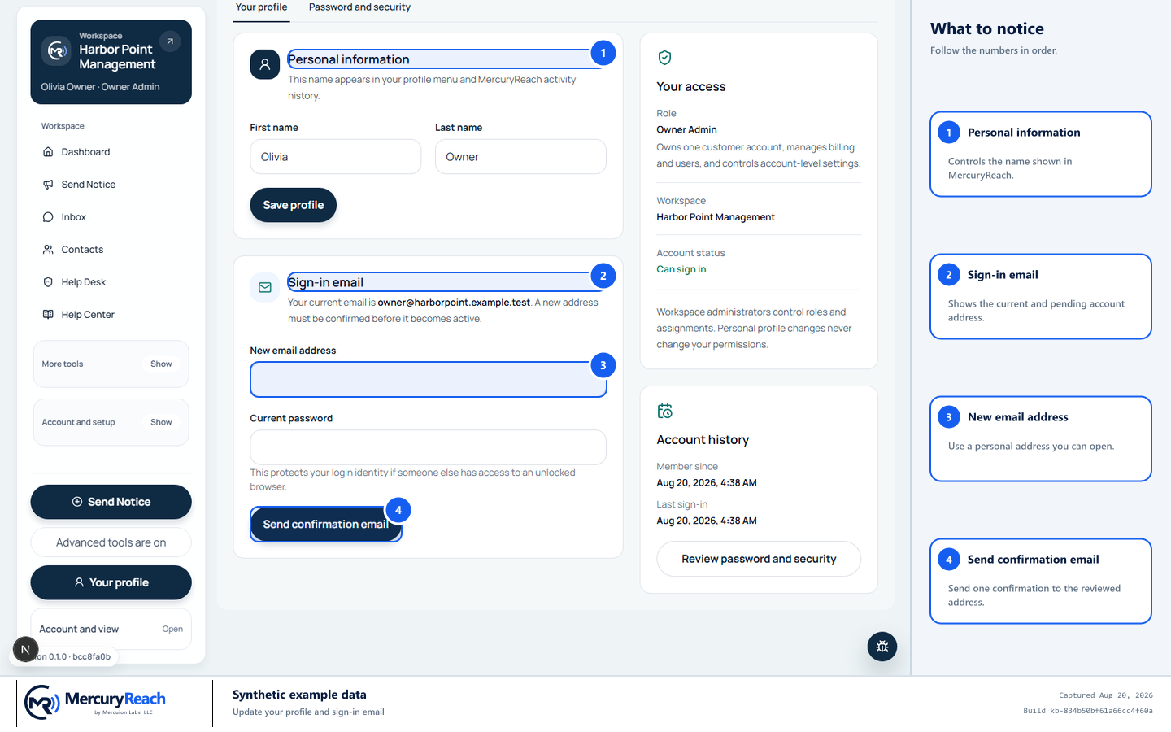Click the Your access heading

click(x=691, y=87)
